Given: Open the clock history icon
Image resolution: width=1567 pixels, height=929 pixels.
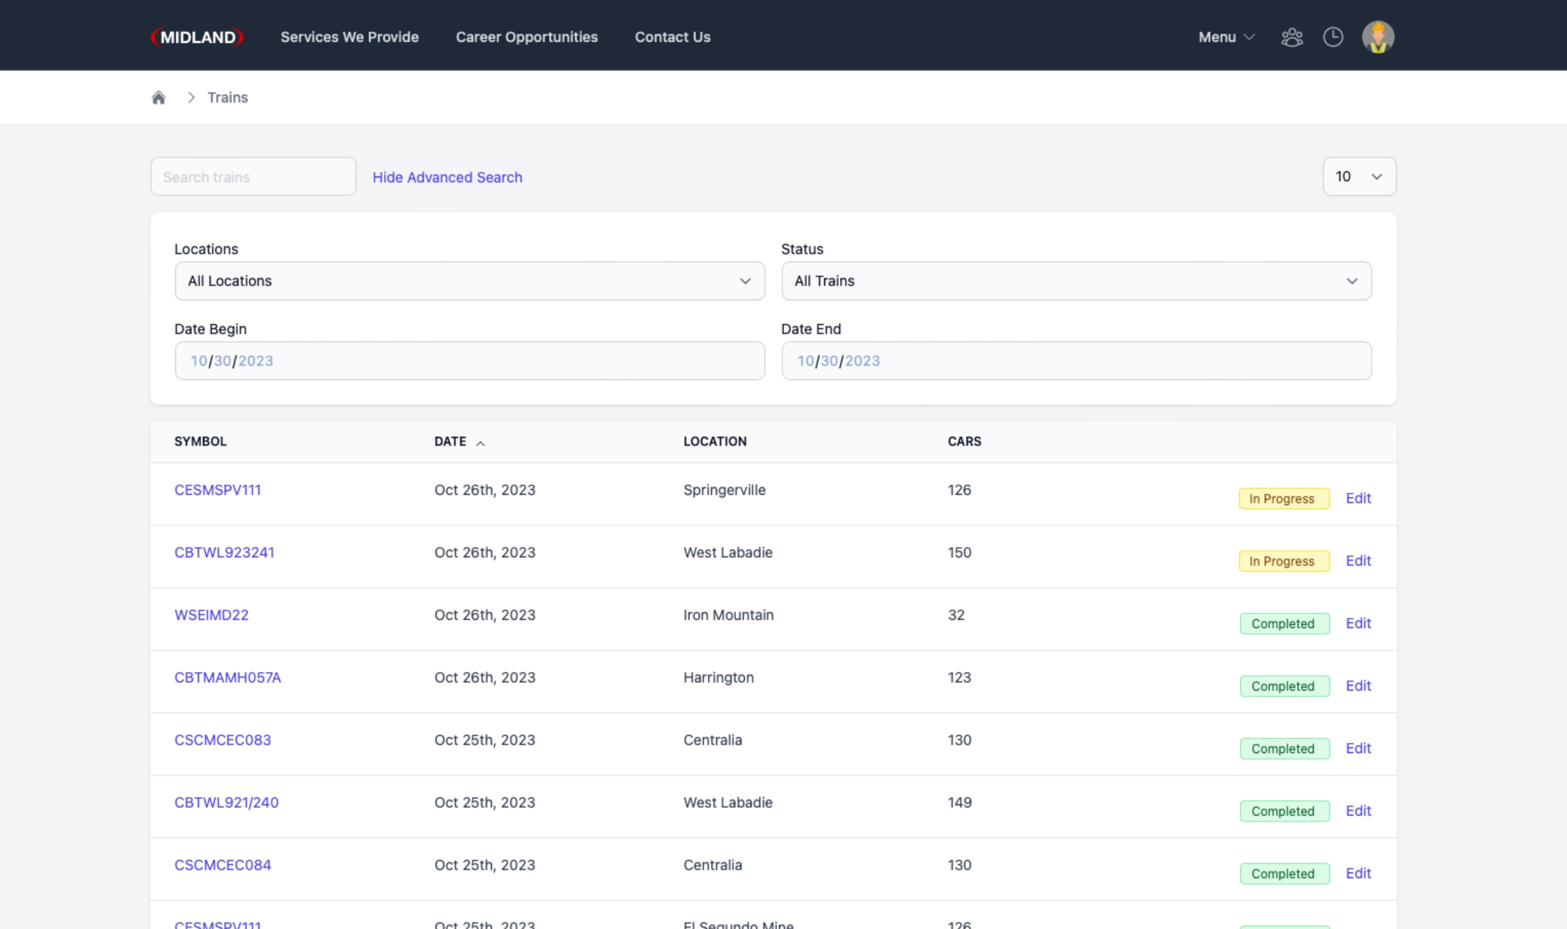Looking at the screenshot, I should (1333, 37).
